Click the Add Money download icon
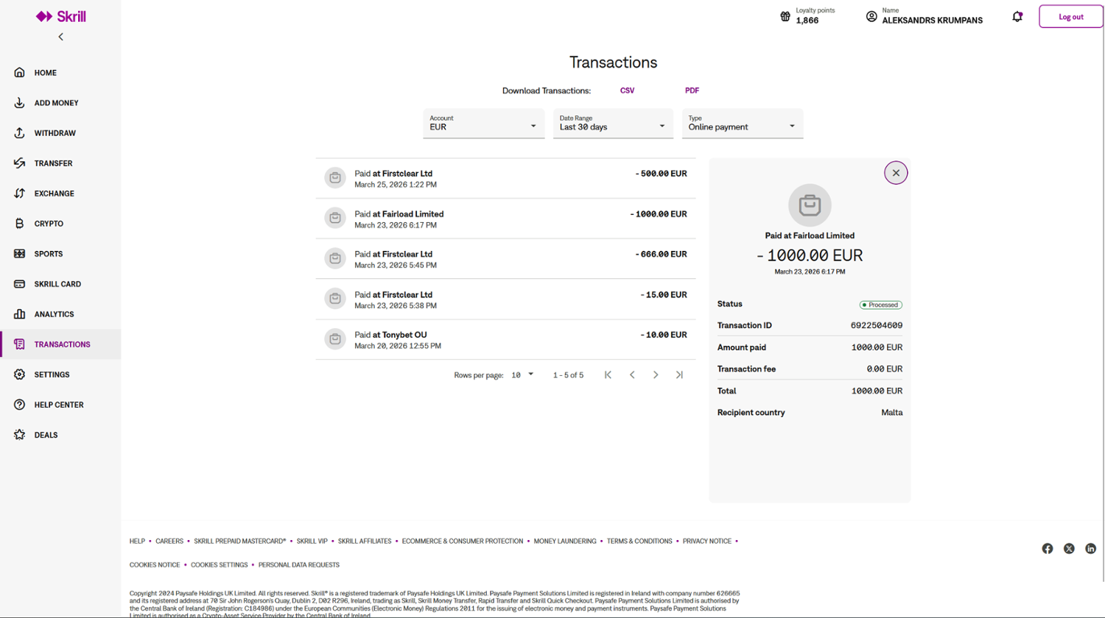Viewport: 1105px width, 618px height. [x=19, y=103]
